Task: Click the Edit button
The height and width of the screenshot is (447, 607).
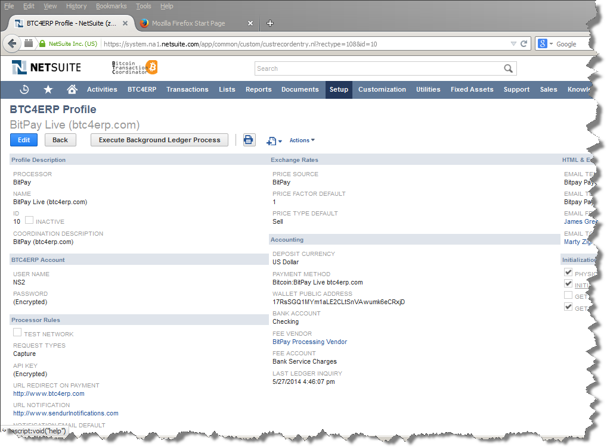Action: coord(24,140)
